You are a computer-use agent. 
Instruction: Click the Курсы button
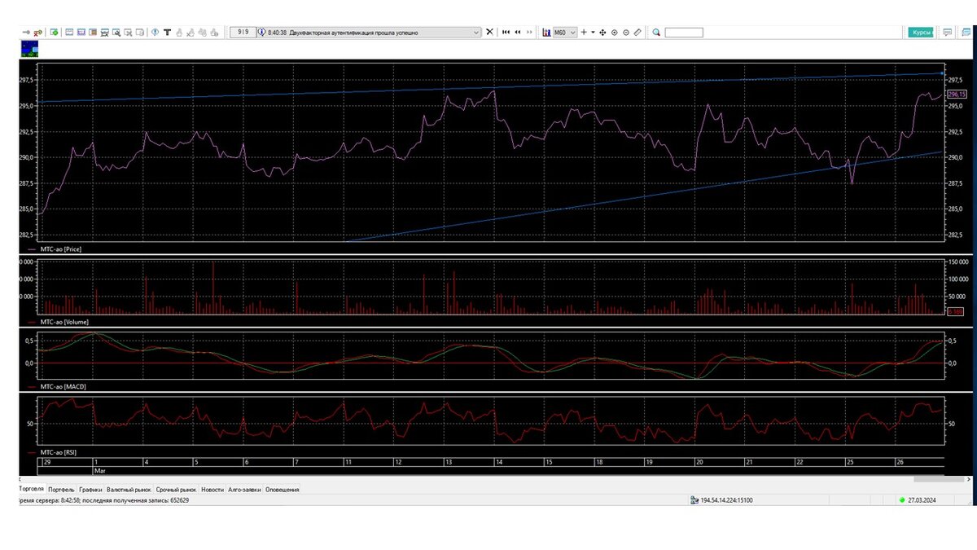[x=922, y=33]
